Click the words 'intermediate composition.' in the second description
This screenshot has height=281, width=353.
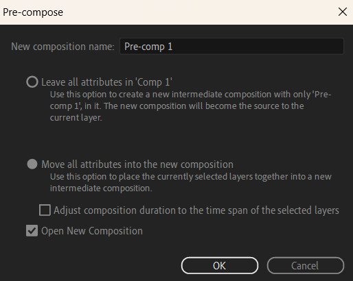point(101,188)
